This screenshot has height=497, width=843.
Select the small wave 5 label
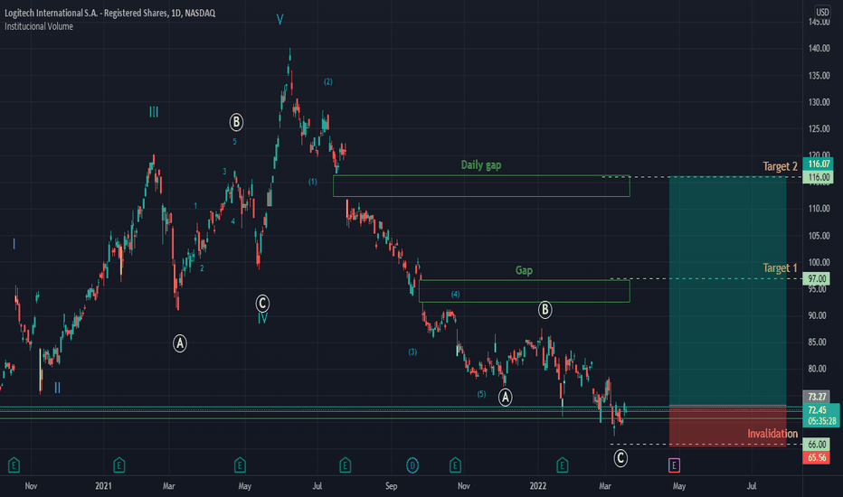234,141
